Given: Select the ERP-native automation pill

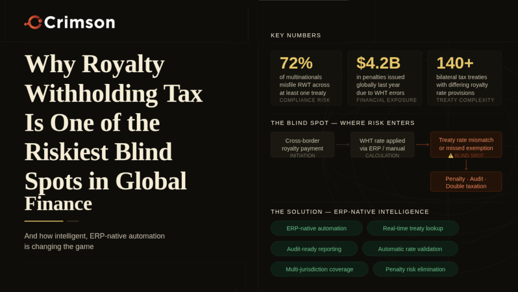Looking at the screenshot, I should 316,228.
